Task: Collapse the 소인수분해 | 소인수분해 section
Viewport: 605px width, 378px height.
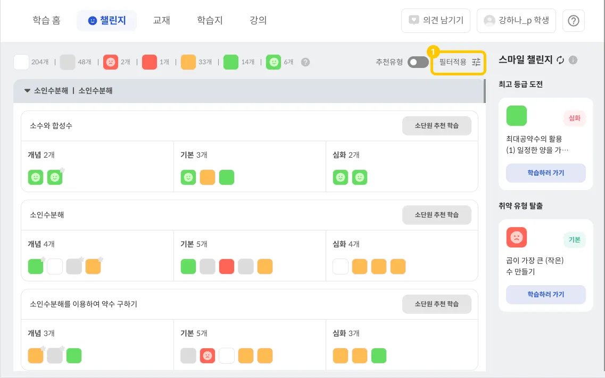Action: point(27,91)
